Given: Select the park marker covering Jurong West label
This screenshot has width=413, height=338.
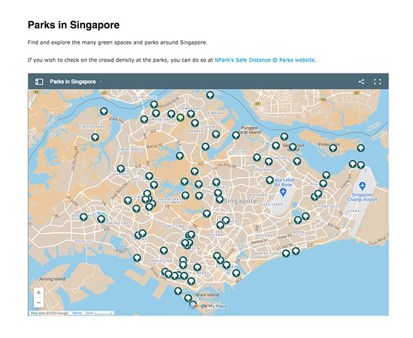Looking at the screenshot, I should pos(83,217).
